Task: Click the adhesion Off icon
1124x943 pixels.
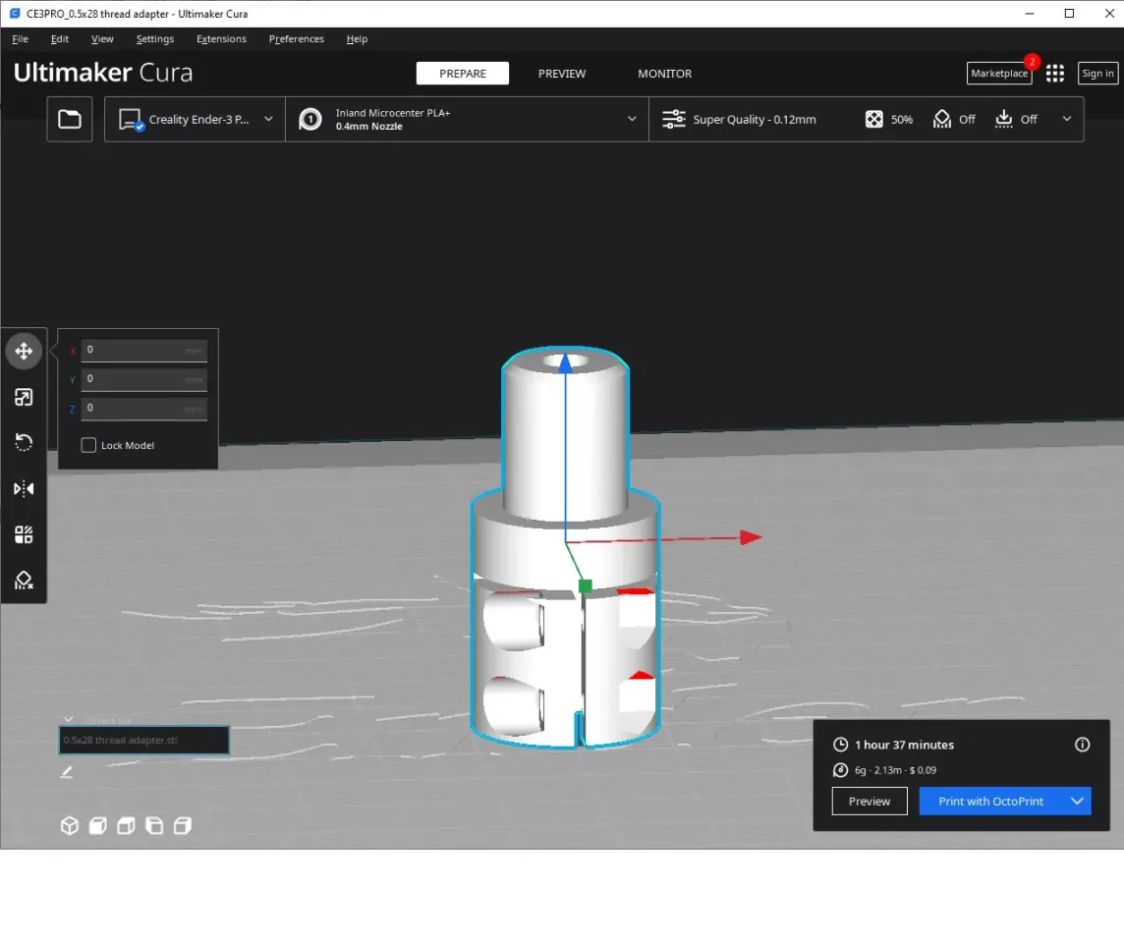Action: pos(1003,119)
